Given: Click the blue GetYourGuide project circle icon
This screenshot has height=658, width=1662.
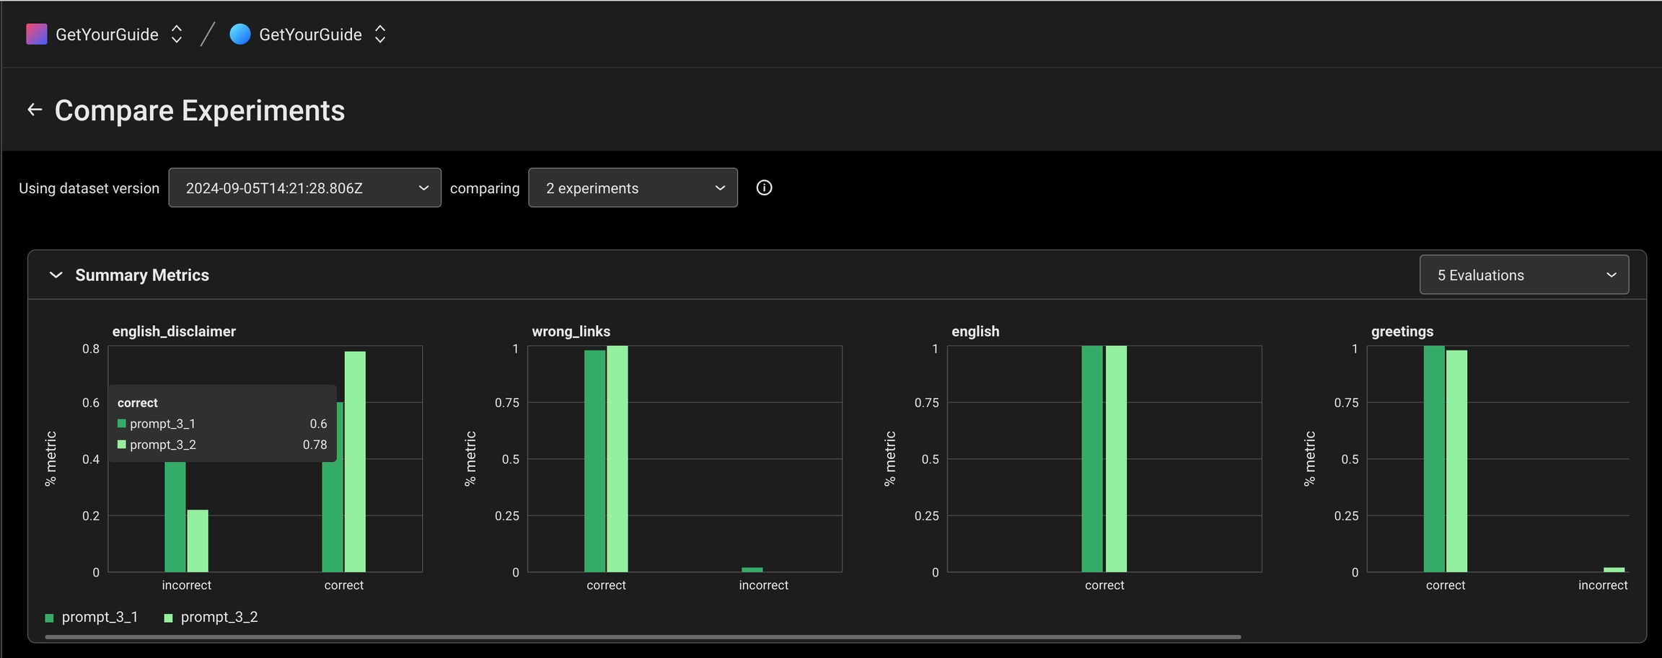Looking at the screenshot, I should pos(240,34).
